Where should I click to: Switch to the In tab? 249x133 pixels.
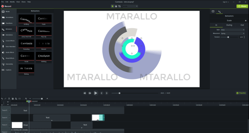pyautogui.click(x=216, y=25)
